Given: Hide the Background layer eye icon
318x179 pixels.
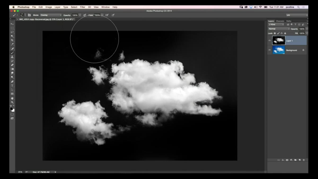Looking at the screenshot, I should click(270, 50).
